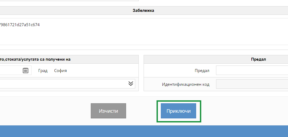Viewport: 288px width, 137px height.
Task: Click the Идентификационен код field
Action: (252, 84)
